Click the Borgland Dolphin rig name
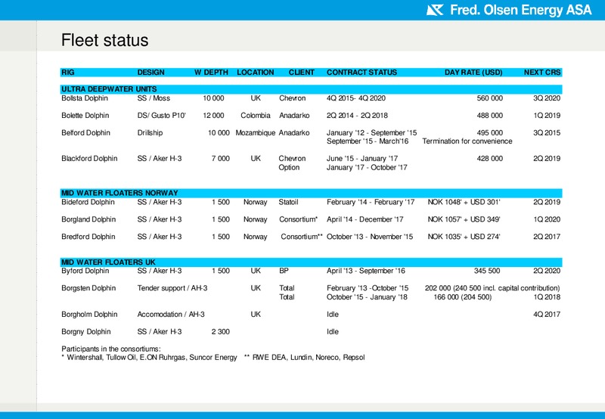The width and height of the screenshot is (605, 419). [x=88, y=219]
